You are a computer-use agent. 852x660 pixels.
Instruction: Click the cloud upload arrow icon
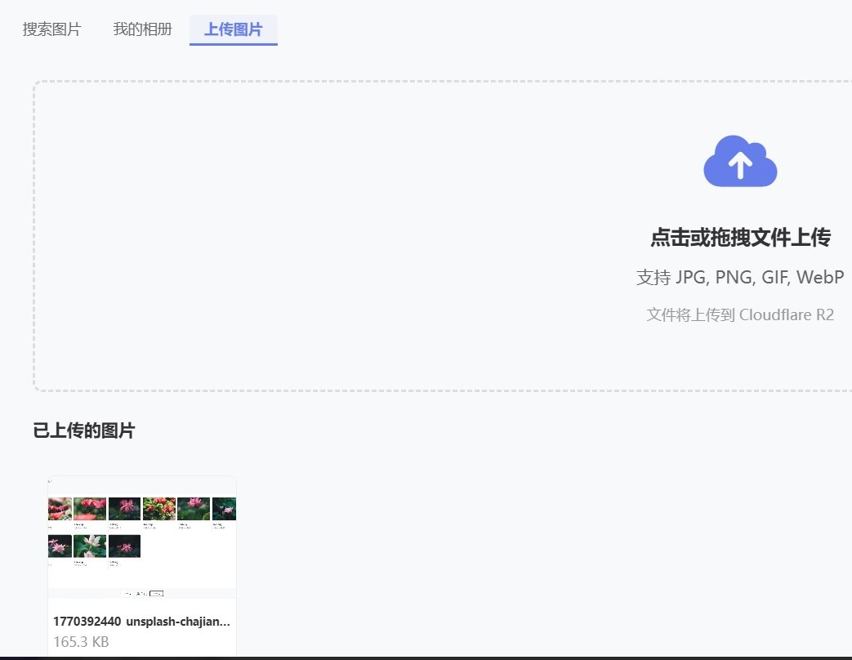740,162
